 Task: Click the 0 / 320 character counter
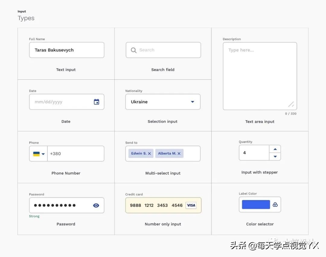point(291,114)
